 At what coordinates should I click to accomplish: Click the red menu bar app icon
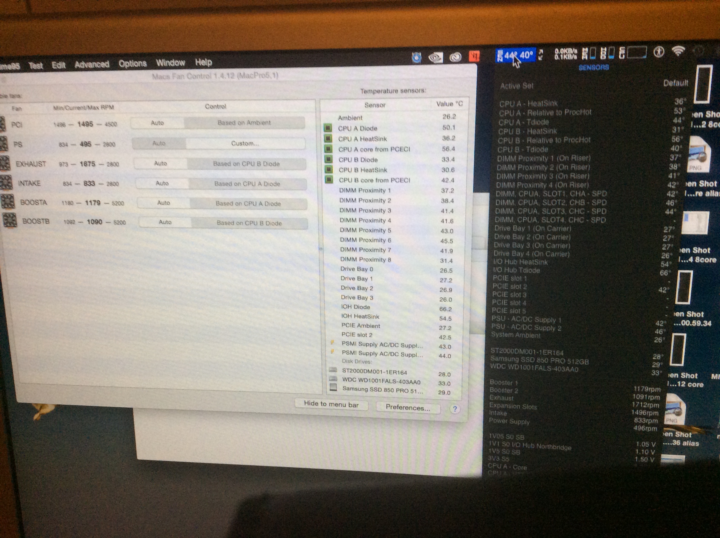474,56
